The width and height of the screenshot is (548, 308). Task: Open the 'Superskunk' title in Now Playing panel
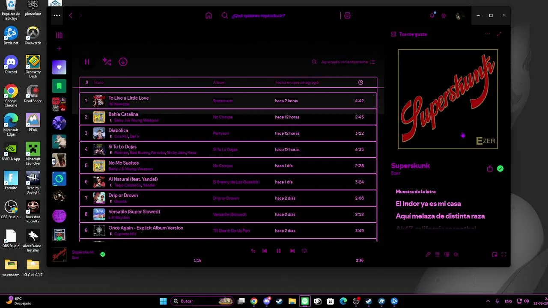click(410, 166)
